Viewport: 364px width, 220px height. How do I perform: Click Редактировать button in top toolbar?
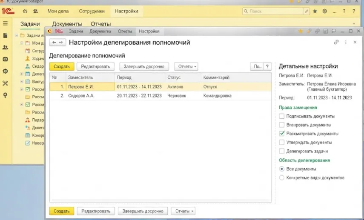pyautogui.click(x=95, y=67)
